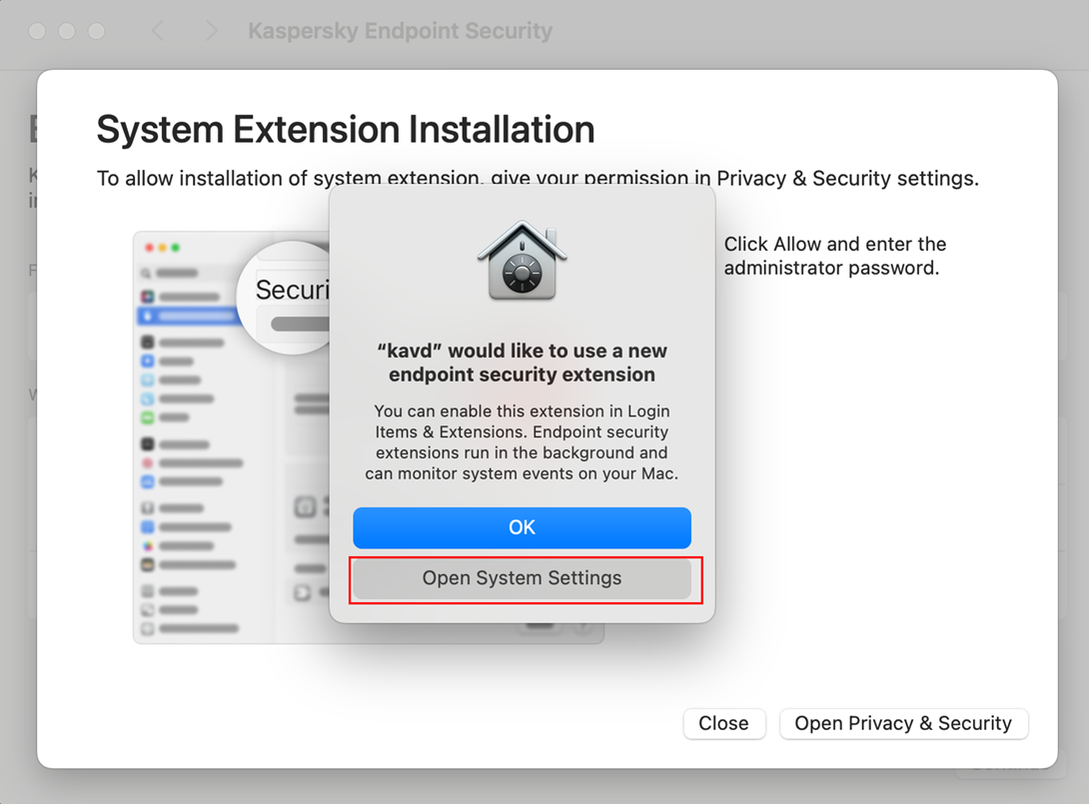Image resolution: width=1089 pixels, height=804 pixels.
Task: Open Privacy & Security settings
Action: tap(903, 723)
